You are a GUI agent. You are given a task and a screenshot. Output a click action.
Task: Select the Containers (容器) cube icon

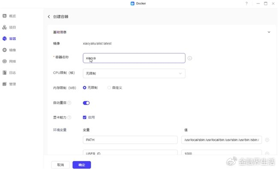[x=5, y=39]
